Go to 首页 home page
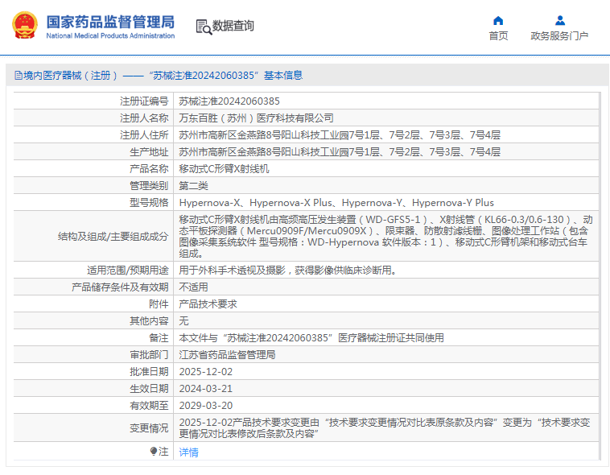The image size is (610, 475). pyautogui.click(x=498, y=35)
